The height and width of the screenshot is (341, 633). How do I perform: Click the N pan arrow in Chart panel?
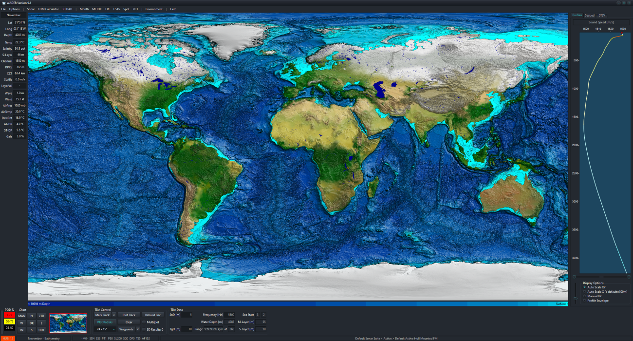32,316
